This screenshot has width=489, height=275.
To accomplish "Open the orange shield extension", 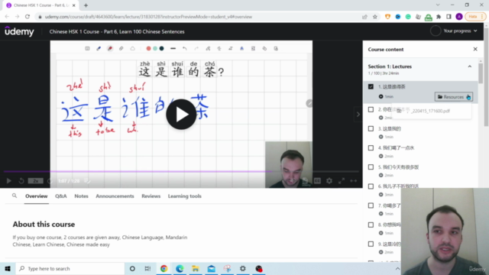I will click(x=387, y=17).
